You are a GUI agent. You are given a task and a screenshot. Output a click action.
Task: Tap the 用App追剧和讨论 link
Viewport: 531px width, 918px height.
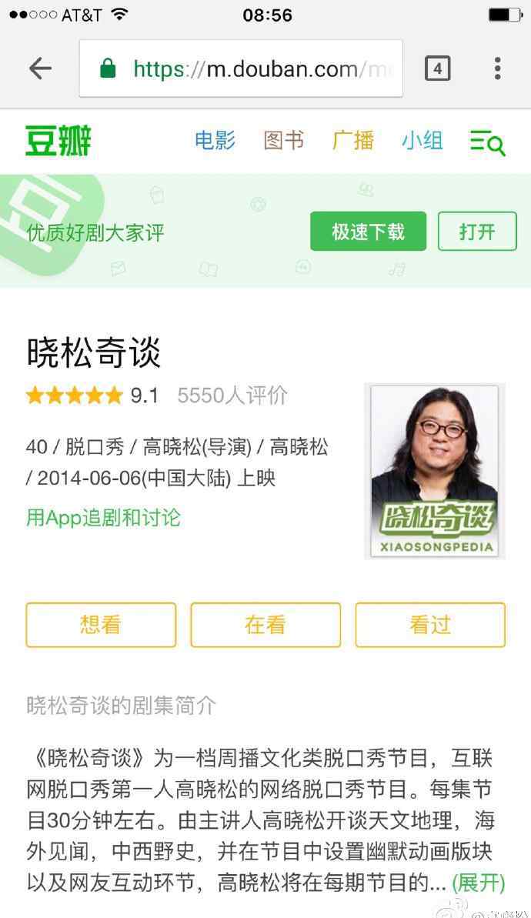point(103,518)
